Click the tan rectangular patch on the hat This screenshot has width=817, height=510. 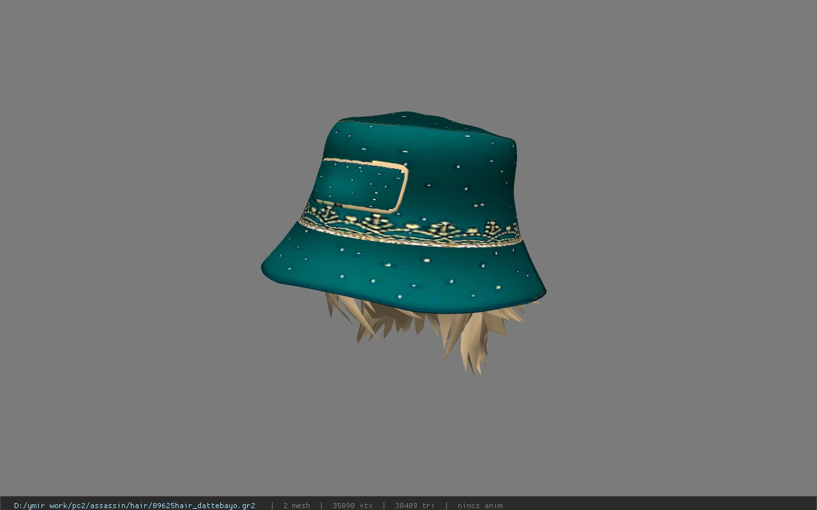(x=362, y=185)
